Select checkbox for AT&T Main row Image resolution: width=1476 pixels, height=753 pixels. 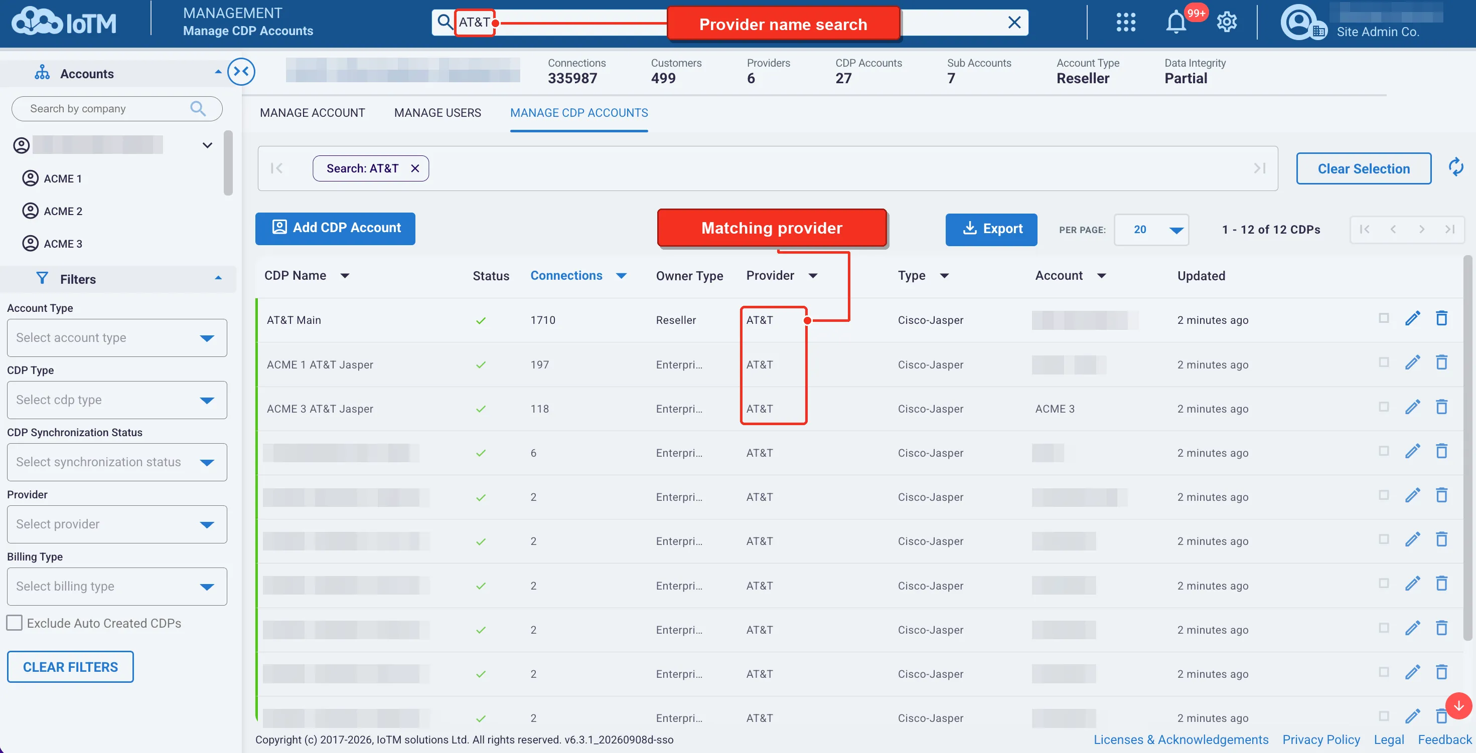(x=1383, y=318)
